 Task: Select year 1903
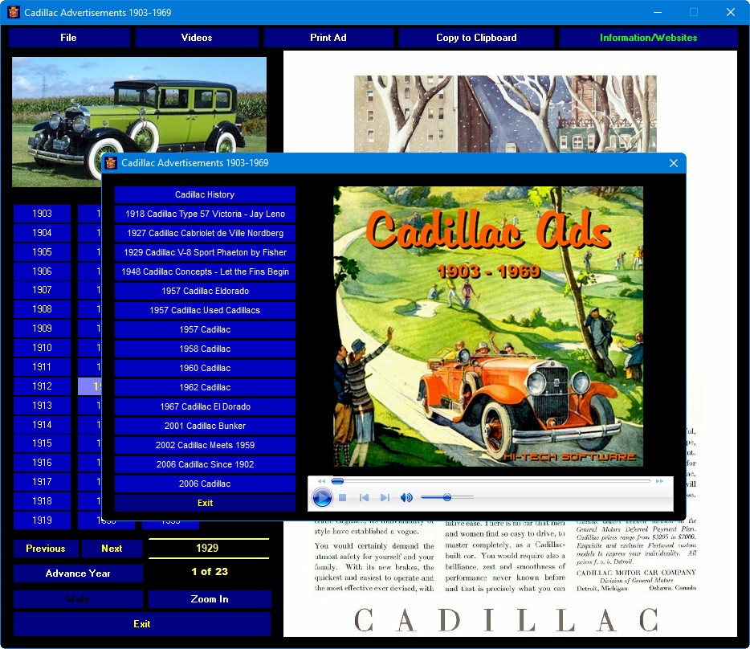pos(42,214)
